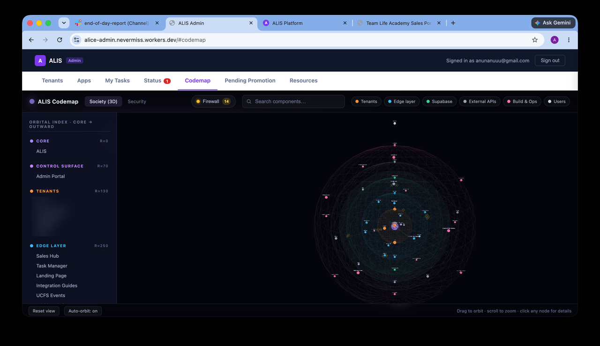Open the Status tab with badge
Viewport: 600px width, 346px height.
point(157,81)
